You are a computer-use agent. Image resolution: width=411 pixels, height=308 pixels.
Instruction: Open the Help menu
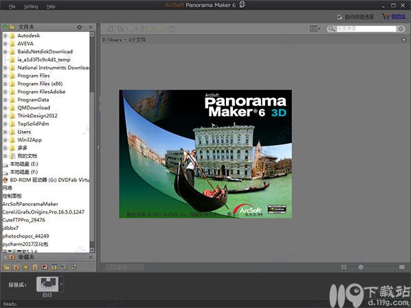coord(51,7)
